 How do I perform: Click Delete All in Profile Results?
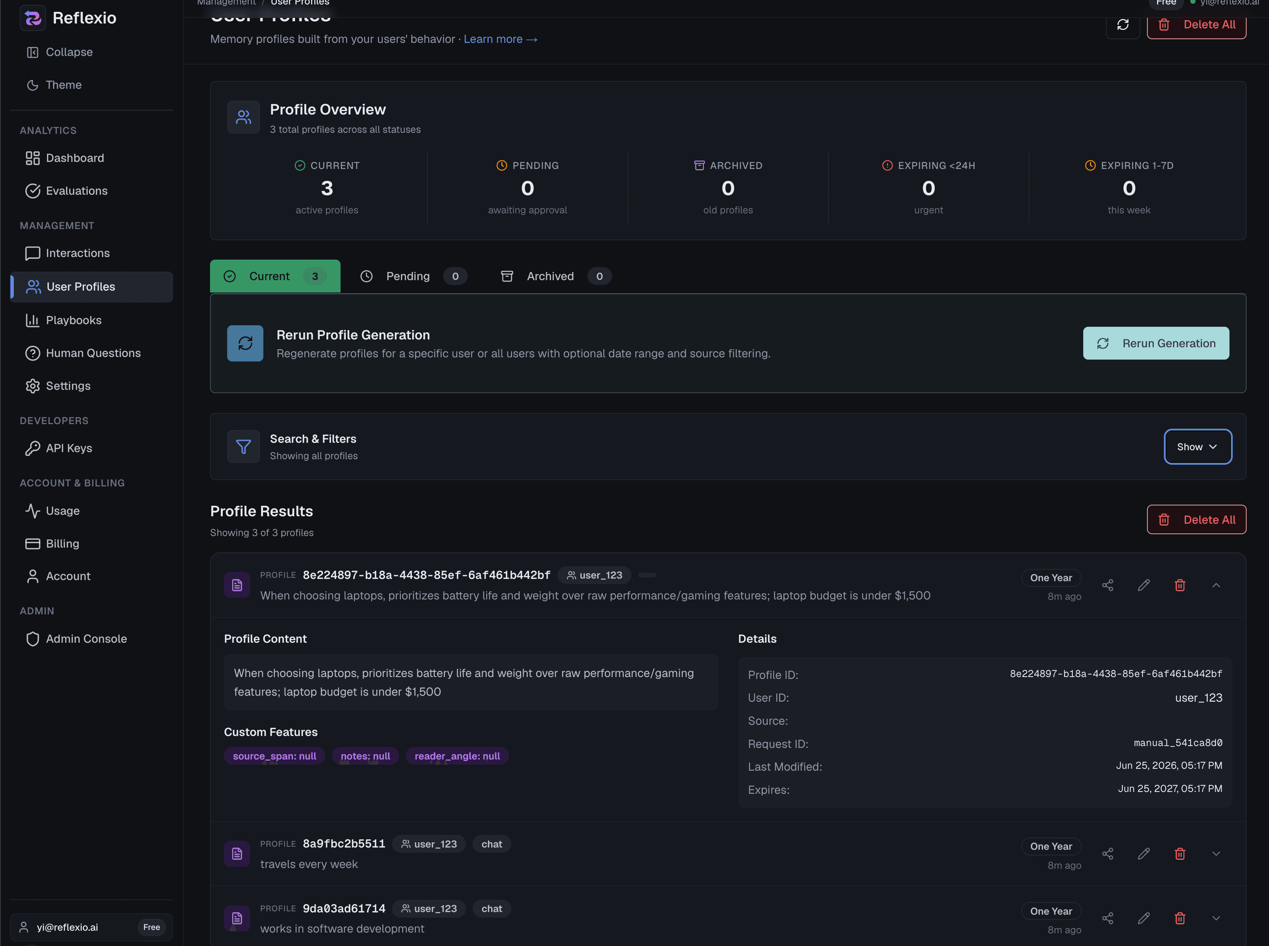click(x=1196, y=519)
